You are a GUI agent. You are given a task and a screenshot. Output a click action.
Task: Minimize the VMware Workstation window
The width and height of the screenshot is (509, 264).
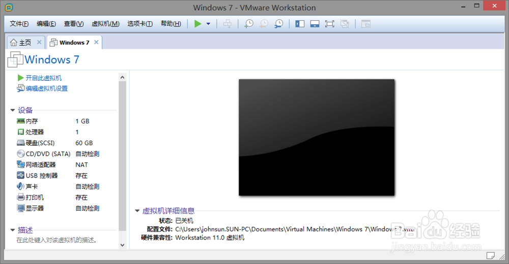463,6
